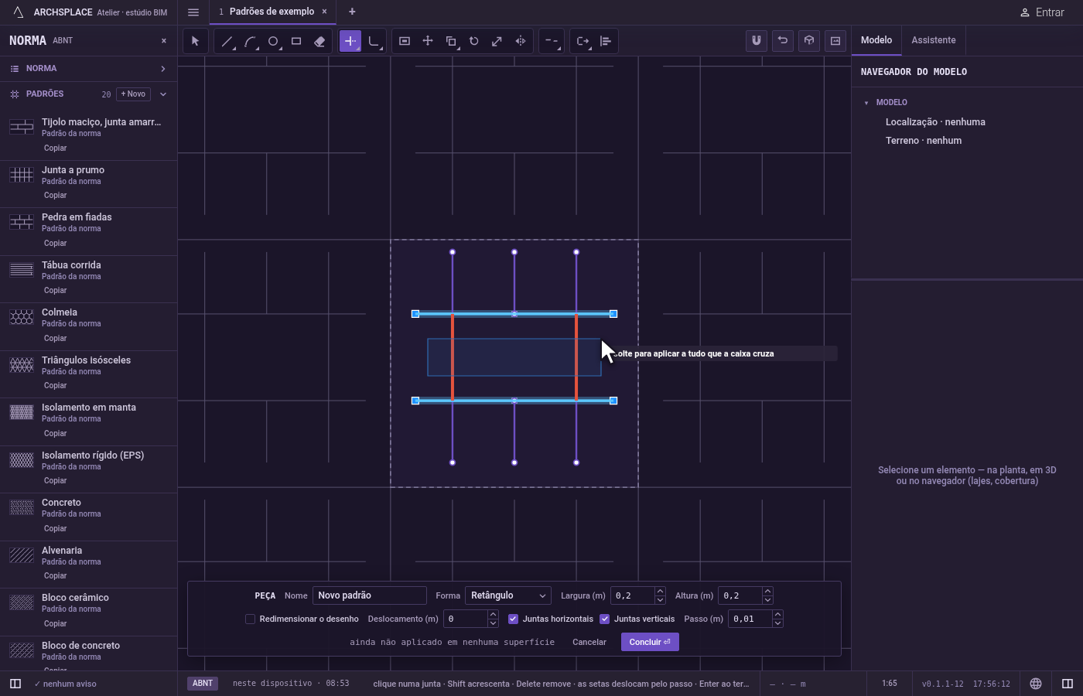Viewport: 1083px width, 696px height.
Task: Click the Concluir button
Action: (x=650, y=642)
